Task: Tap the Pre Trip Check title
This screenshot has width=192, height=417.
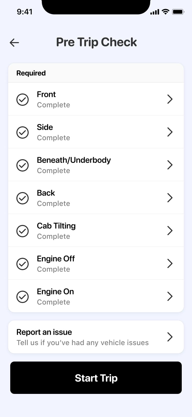Action: pos(97,42)
